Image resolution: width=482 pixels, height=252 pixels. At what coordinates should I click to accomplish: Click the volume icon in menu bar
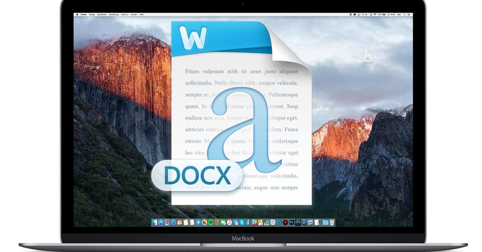(366, 14)
